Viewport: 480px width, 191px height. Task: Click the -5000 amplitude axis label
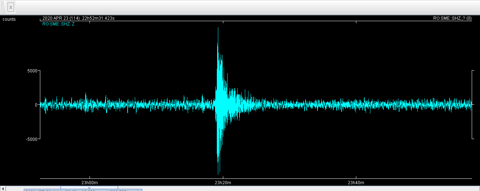coord(32,139)
